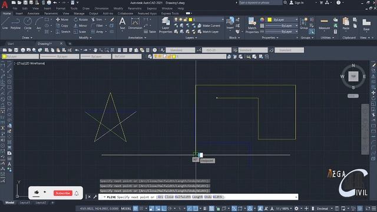Click the color wheel icon in Properties panel

point(262,19)
